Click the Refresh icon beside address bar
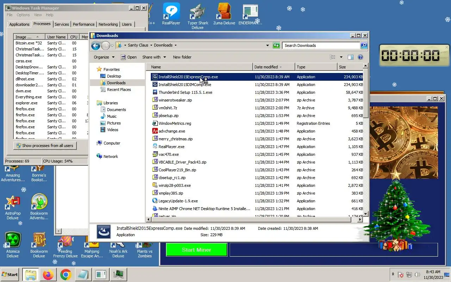Viewport: 451px width, 282px height. coord(276,45)
